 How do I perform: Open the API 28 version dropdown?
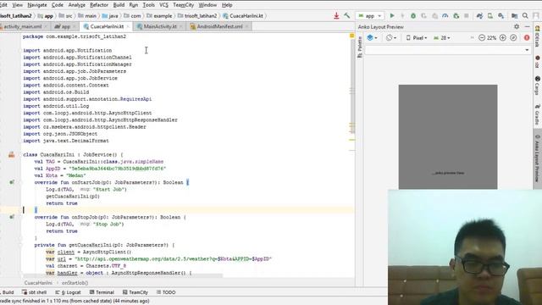coord(442,37)
